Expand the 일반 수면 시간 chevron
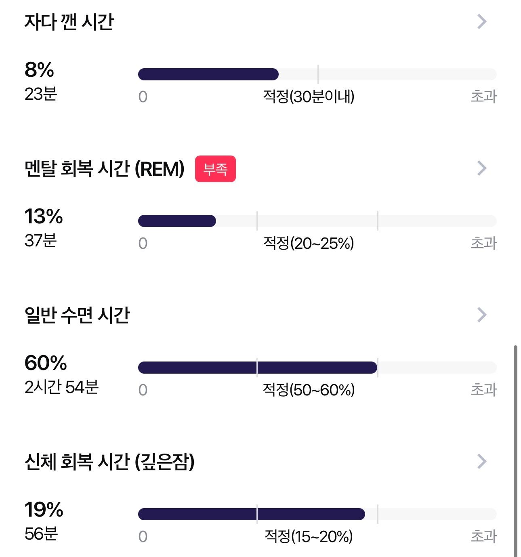The width and height of the screenshot is (521, 557). point(482,315)
